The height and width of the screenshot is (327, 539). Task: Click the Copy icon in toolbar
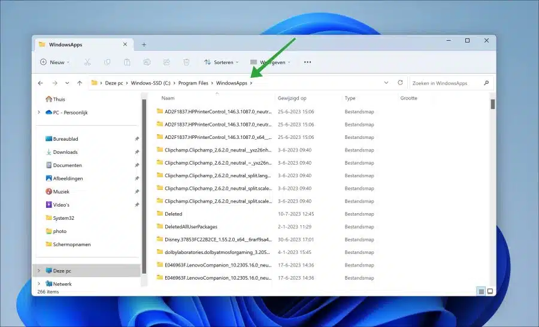pyautogui.click(x=107, y=62)
